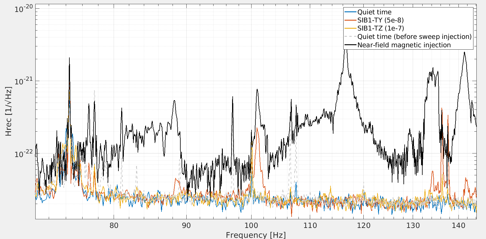Image resolution: width=486 pixels, height=239 pixels.
Task: Click the y-axis tick label 10^-22
Action: click(x=23, y=153)
